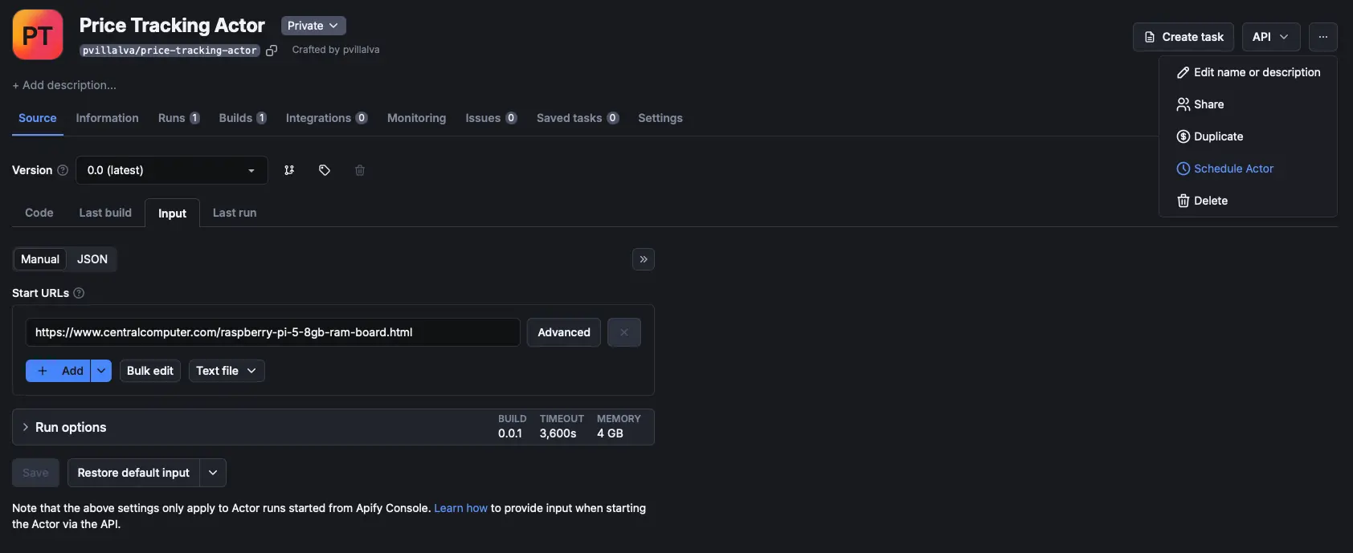This screenshot has width=1353, height=553.
Task: Copy actor name pvillalva/price-tracking-actor icon
Action: (x=272, y=51)
